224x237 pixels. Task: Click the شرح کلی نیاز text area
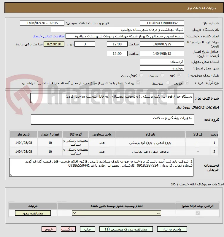(x=112, y=98)
